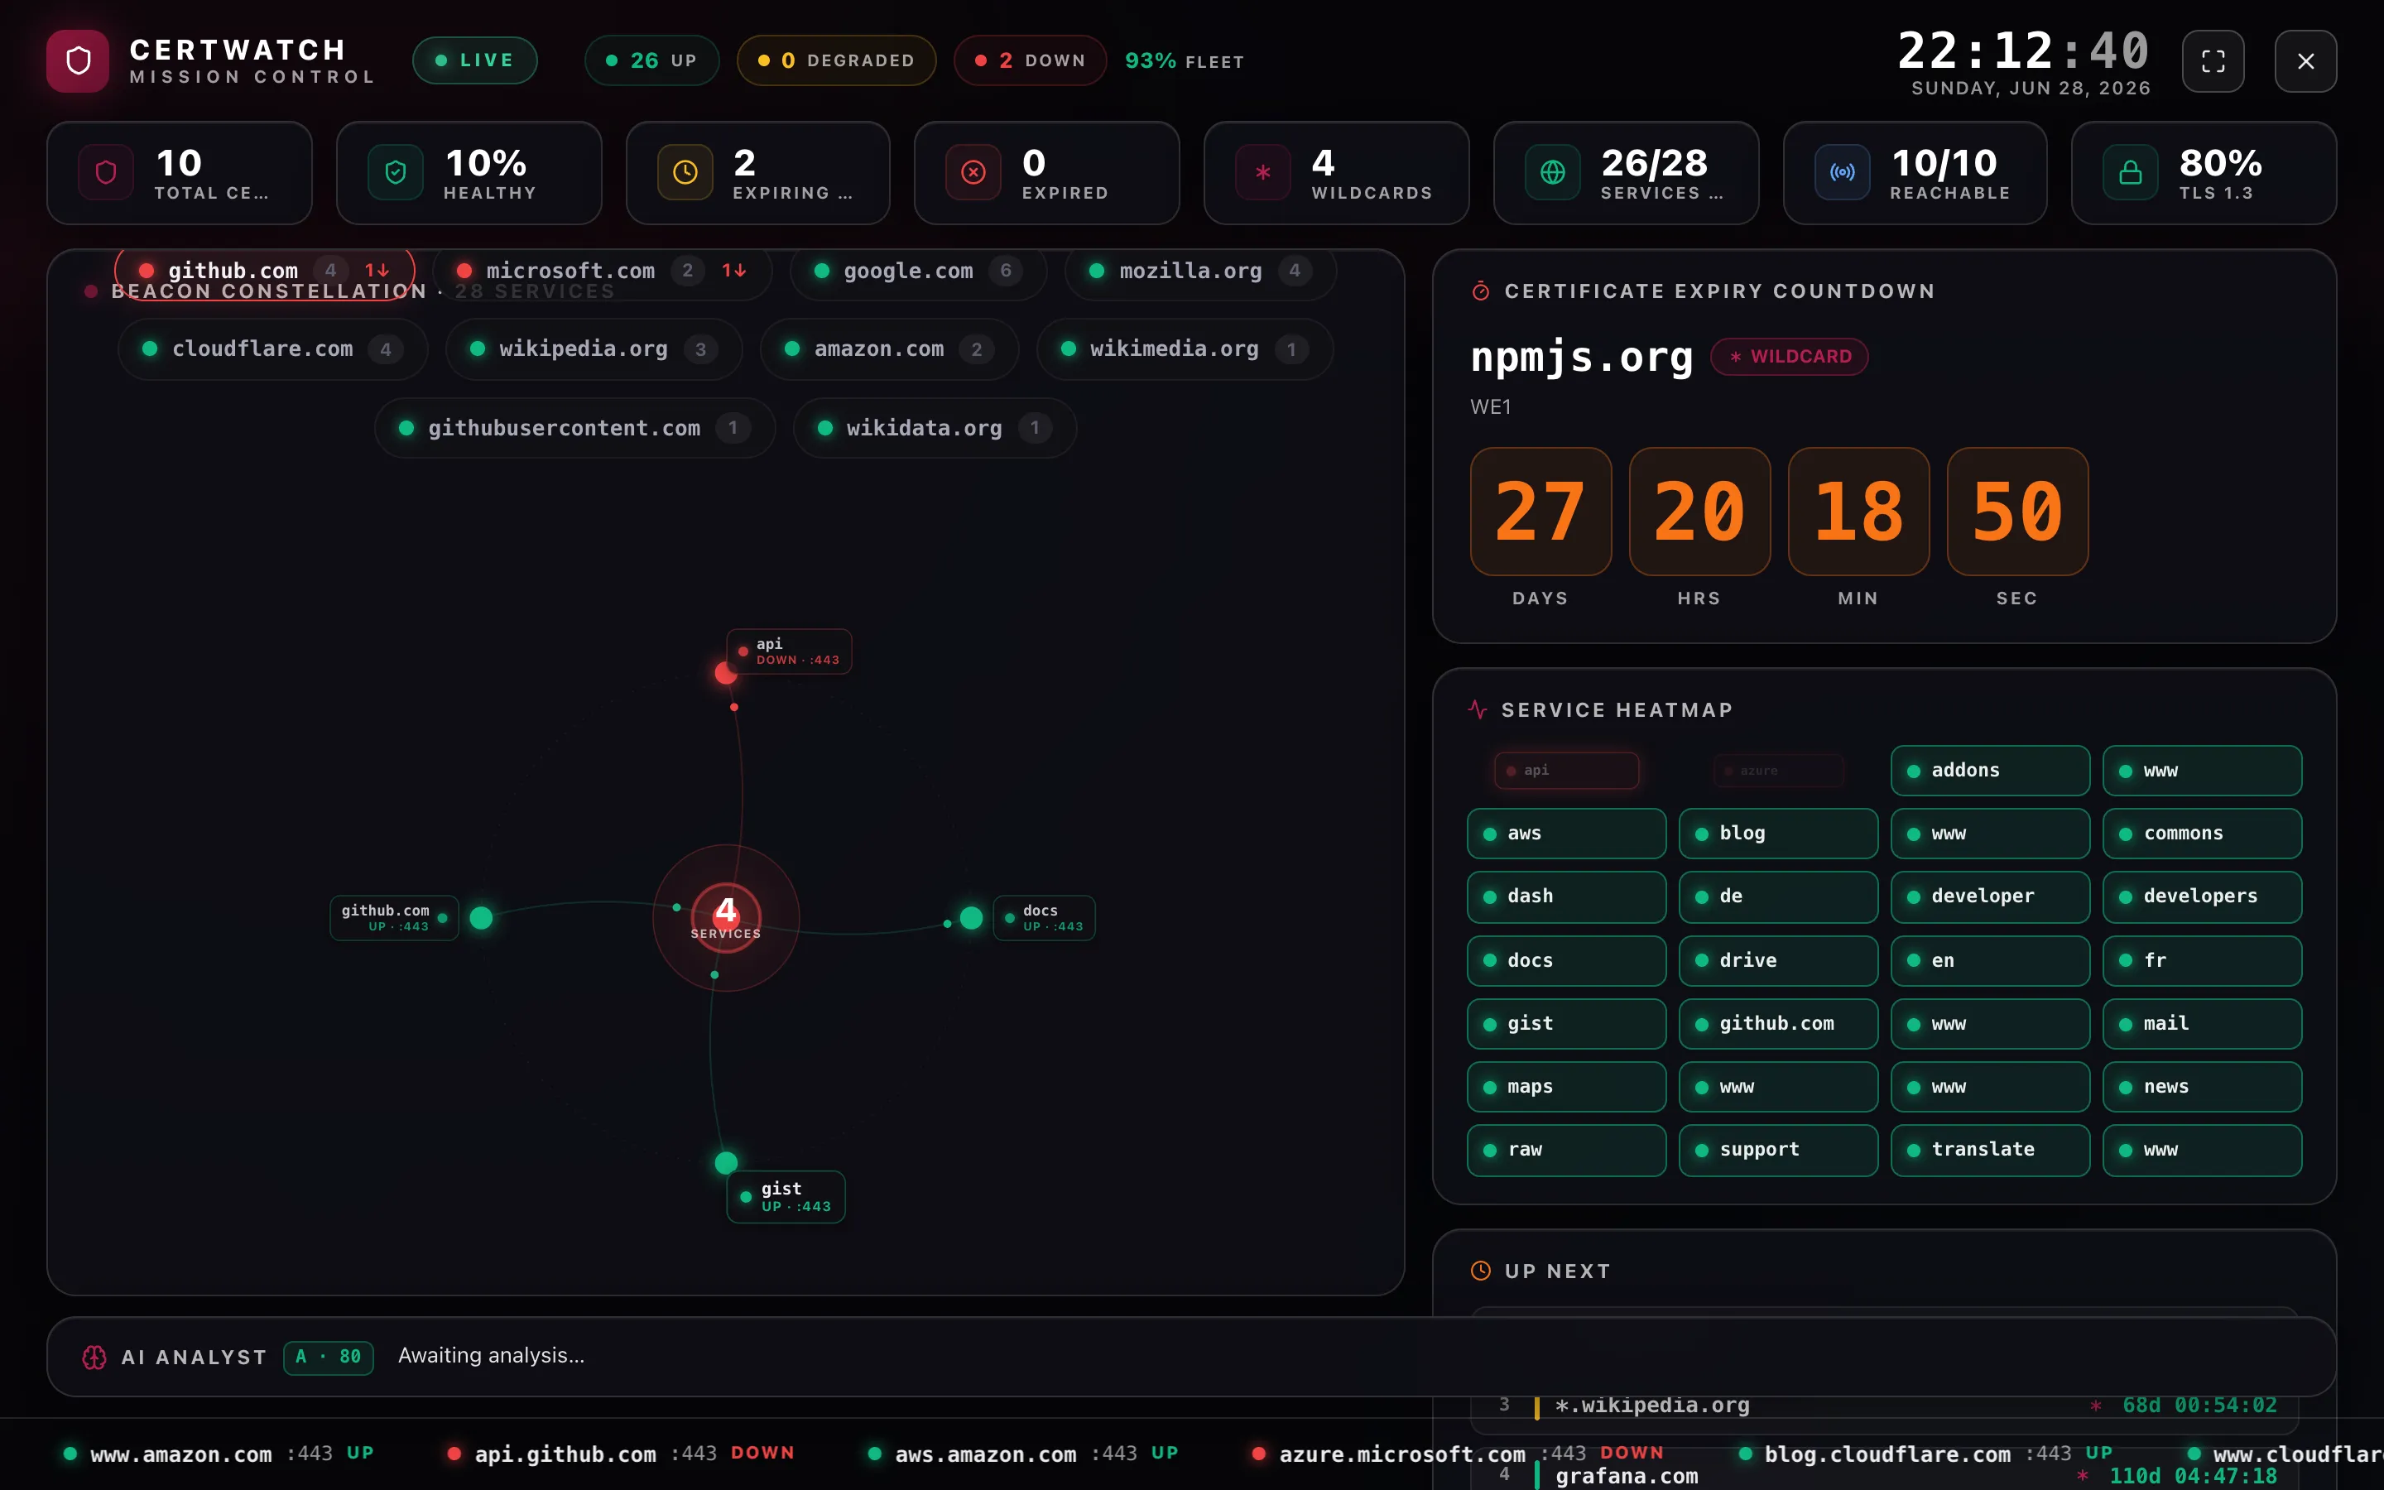Filter by the 26 UP status pill

point(652,60)
